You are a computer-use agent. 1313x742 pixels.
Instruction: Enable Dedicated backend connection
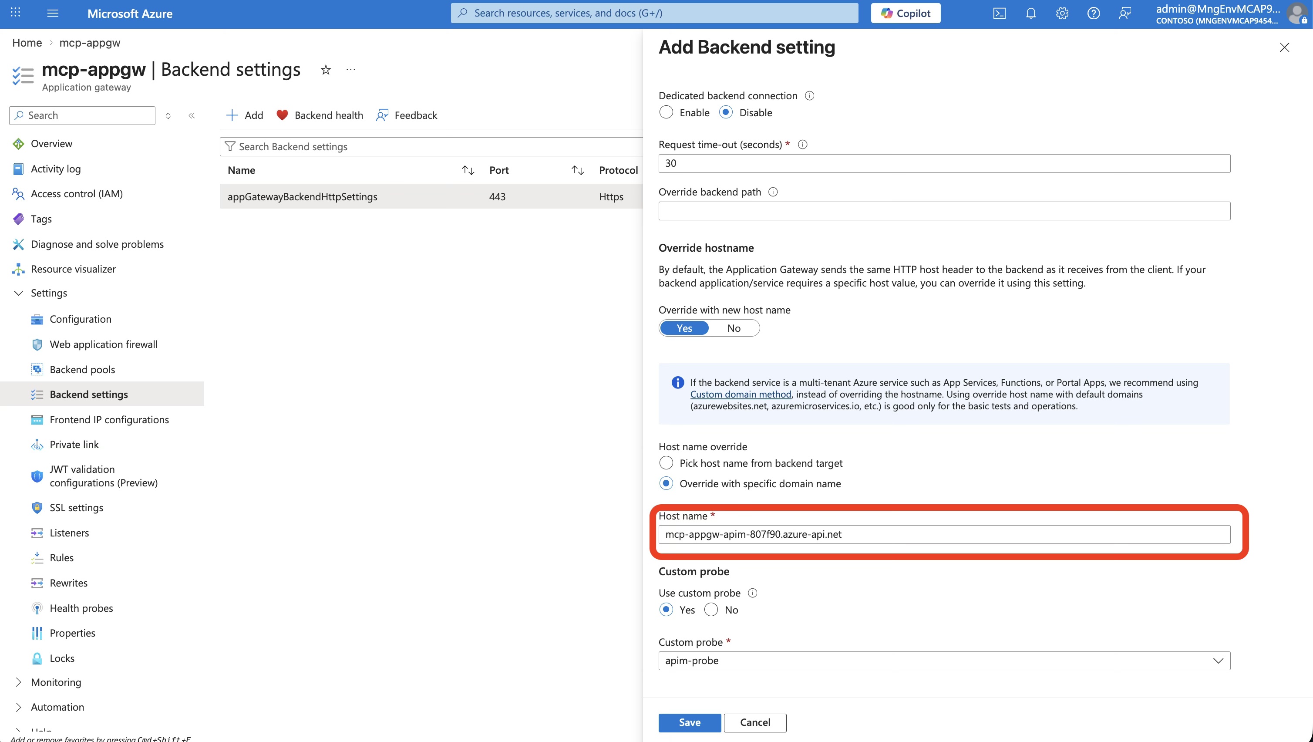pos(666,112)
